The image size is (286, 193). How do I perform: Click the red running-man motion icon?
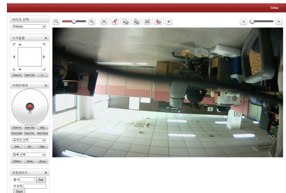115,21
